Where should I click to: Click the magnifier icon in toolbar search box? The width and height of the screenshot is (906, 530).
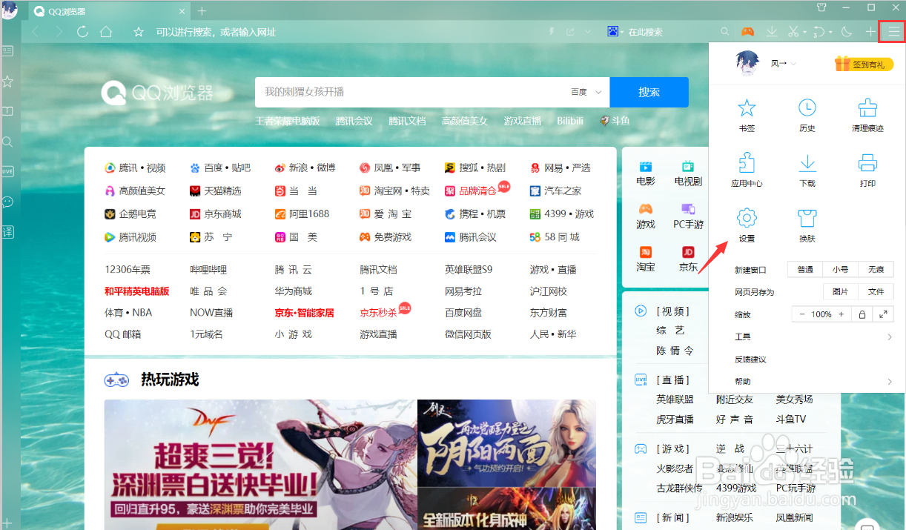coord(725,32)
